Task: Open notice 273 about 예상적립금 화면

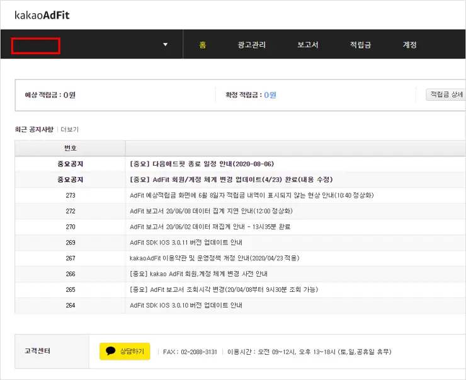Action: (x=252, y=195)
